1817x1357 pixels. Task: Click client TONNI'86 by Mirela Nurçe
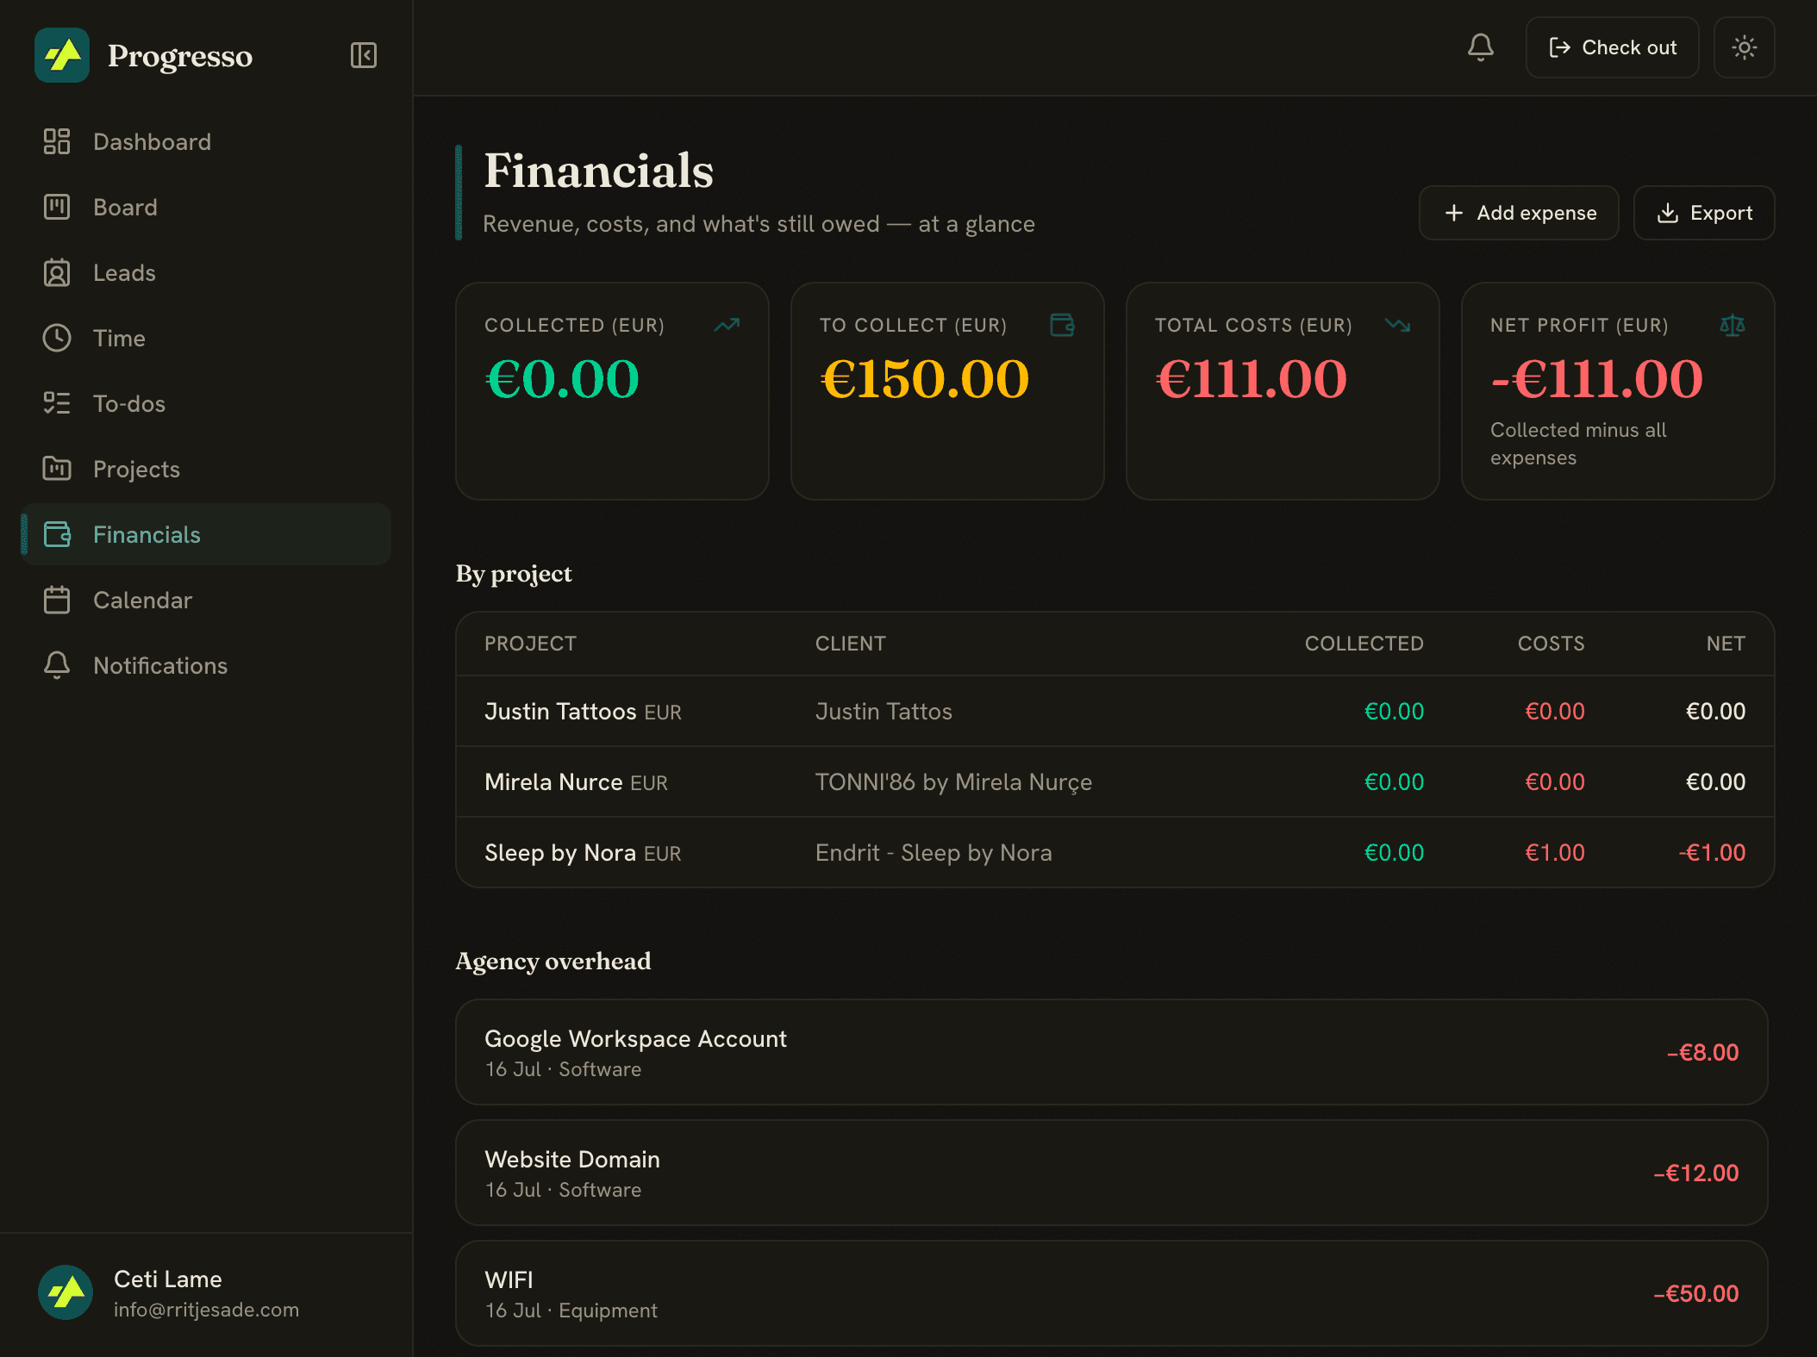click(x=953, y=781)
